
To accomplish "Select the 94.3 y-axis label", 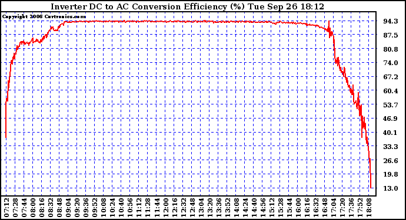I will click(391, 21).
